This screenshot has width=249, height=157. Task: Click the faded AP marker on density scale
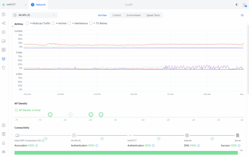point(70,115)
